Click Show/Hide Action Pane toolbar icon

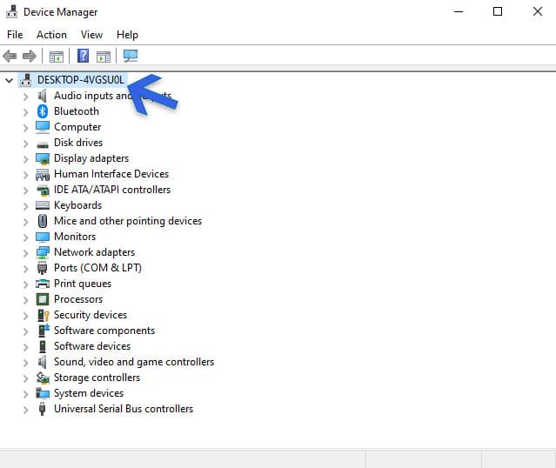click(x=104, y=57)
